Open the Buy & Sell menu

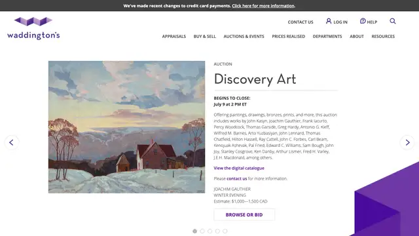205,37
